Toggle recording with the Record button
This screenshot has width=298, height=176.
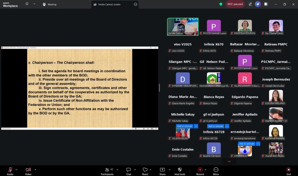pos(200,171)
